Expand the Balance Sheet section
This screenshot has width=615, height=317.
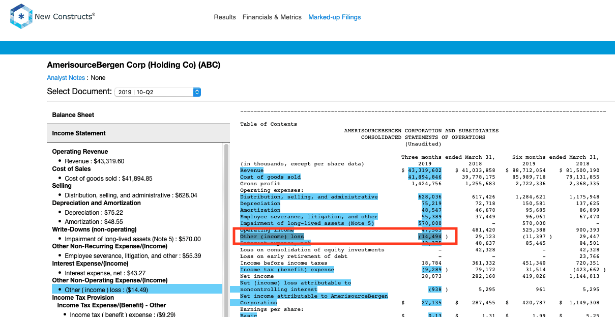[138, 115]
